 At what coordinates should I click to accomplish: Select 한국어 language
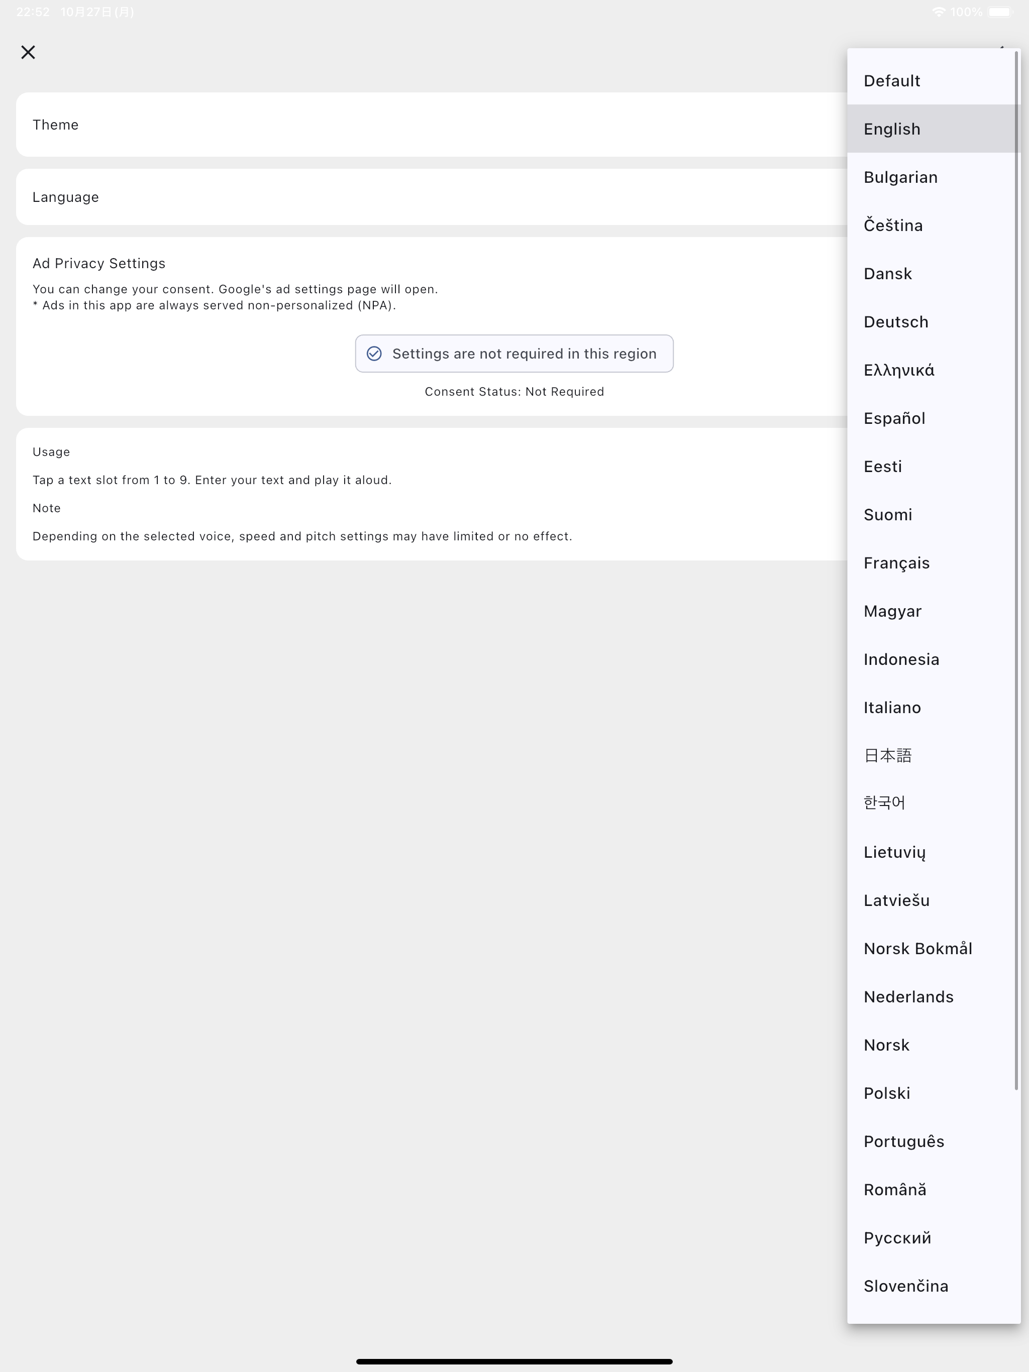tap(934, 803)
